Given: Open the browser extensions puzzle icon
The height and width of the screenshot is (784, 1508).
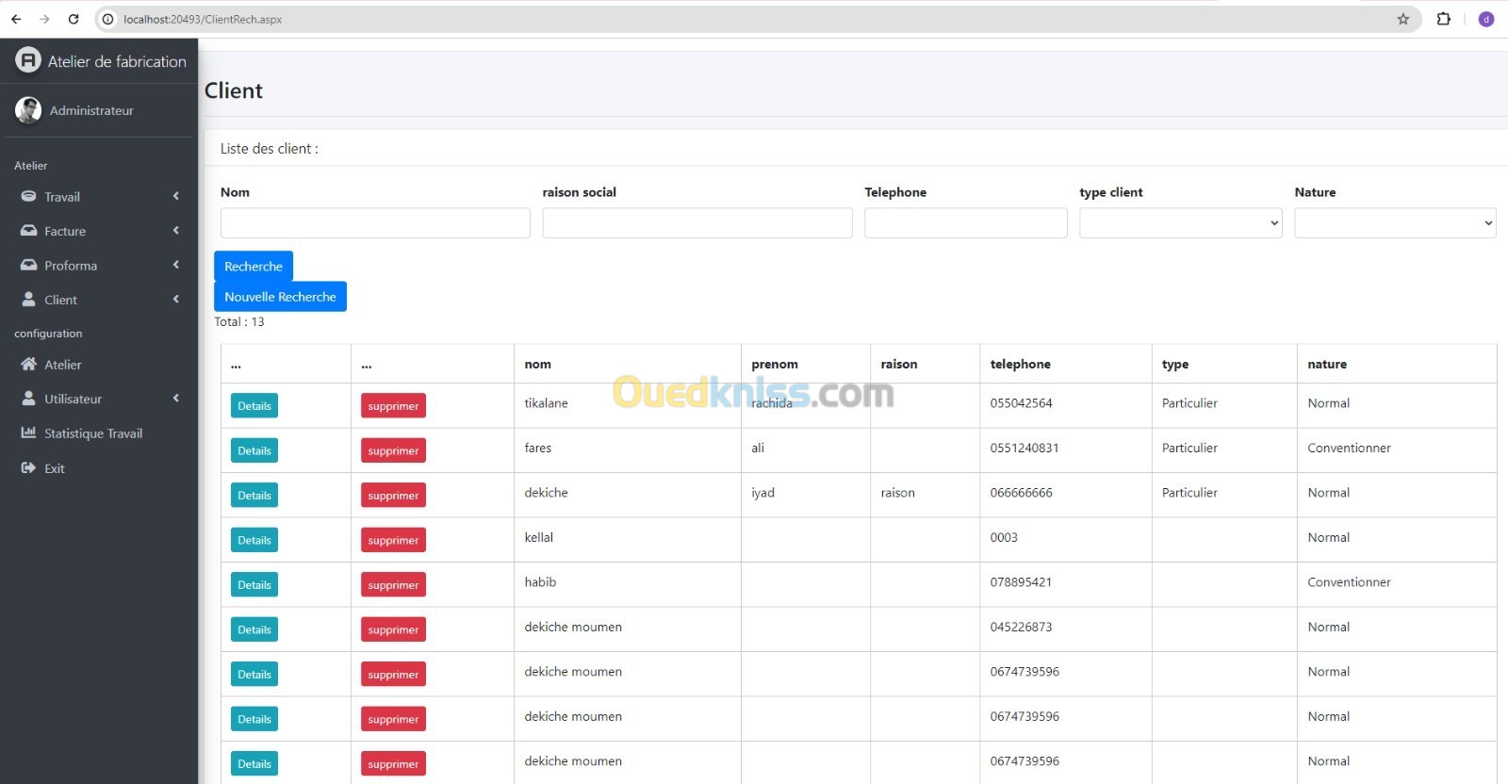Looking at the screenshot, I should click(1443, 19).
